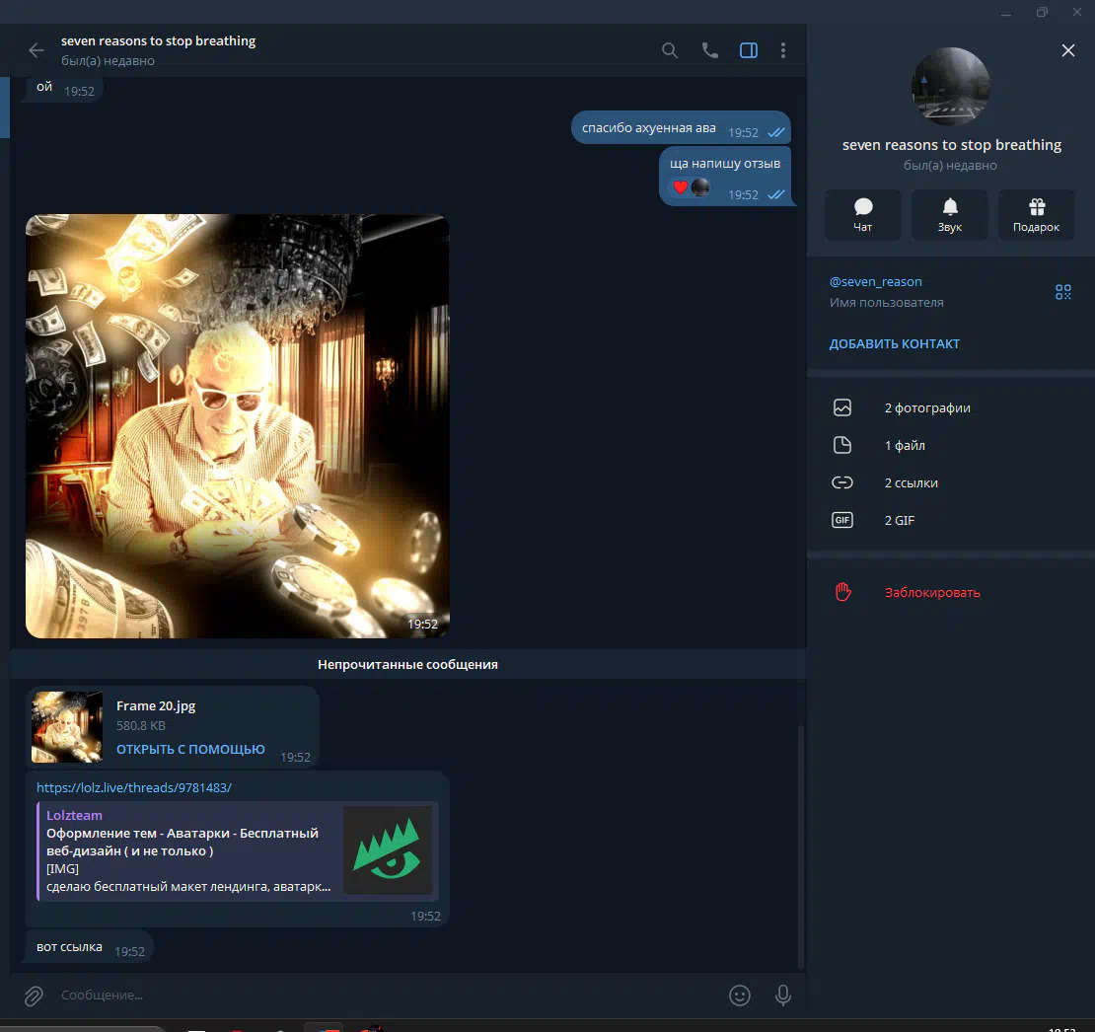Start a voice call with the user
The width and height of the screenshot is (1095, 1032).
[x=709, y=50]
